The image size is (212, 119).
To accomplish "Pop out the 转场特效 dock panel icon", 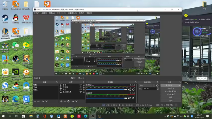I will click(x=157, y=82).
